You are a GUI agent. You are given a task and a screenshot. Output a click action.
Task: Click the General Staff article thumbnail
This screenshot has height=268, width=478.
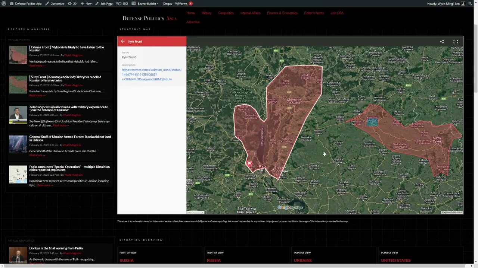click(x=18, y=144)
